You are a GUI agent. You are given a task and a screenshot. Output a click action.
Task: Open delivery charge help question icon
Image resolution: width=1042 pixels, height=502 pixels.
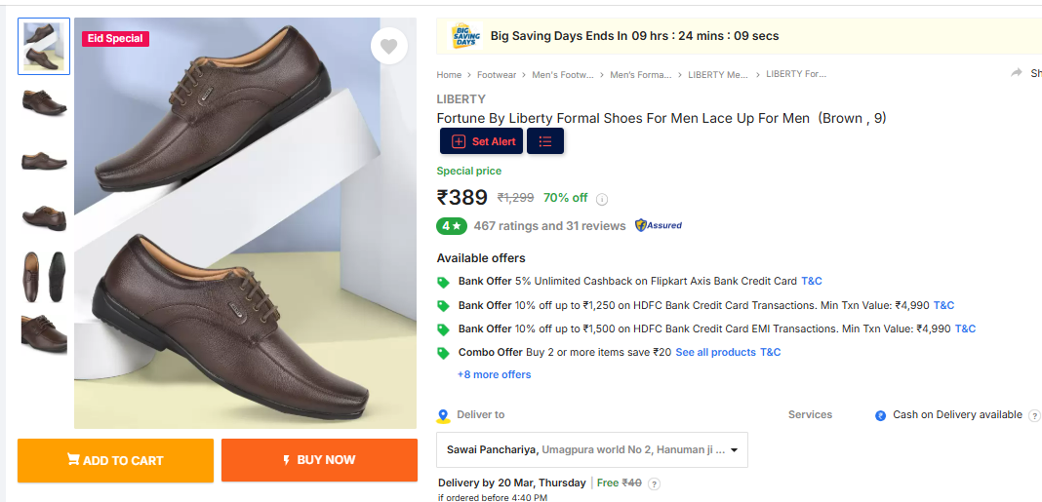[654, 483]
